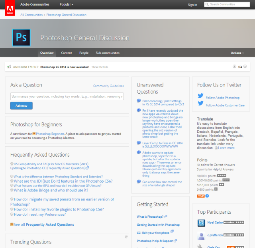Switch to the Sub-communities tab
The image size is (255, 248).
point(108,53)
